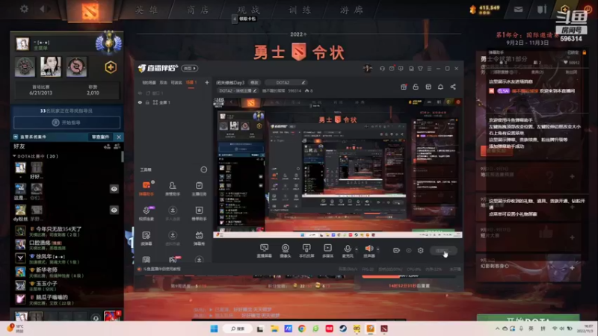Open streamer avatar in app title bar
Image resolution: width=598 pixels, height=336 pixels.
coord(367,69)
